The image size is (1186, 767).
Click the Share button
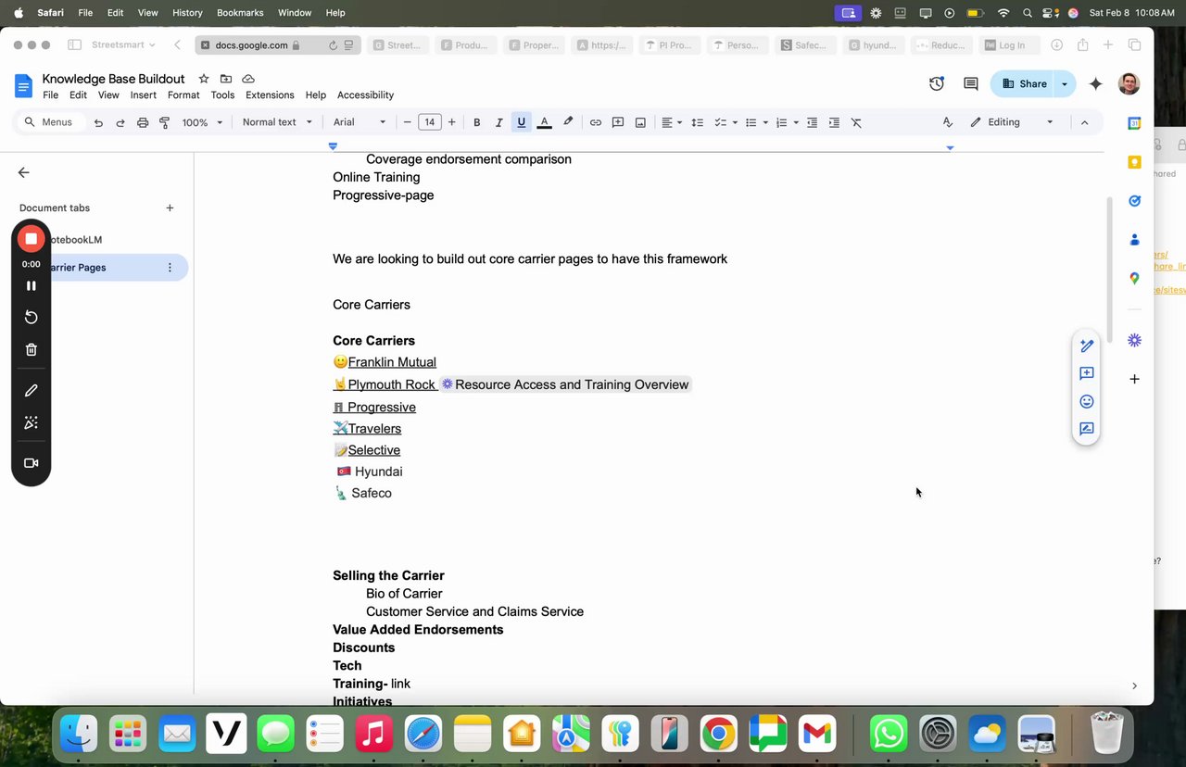(1023, 83)
